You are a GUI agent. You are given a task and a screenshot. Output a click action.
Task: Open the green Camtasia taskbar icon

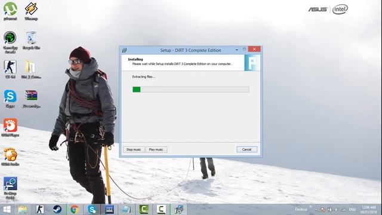point(144,210)
